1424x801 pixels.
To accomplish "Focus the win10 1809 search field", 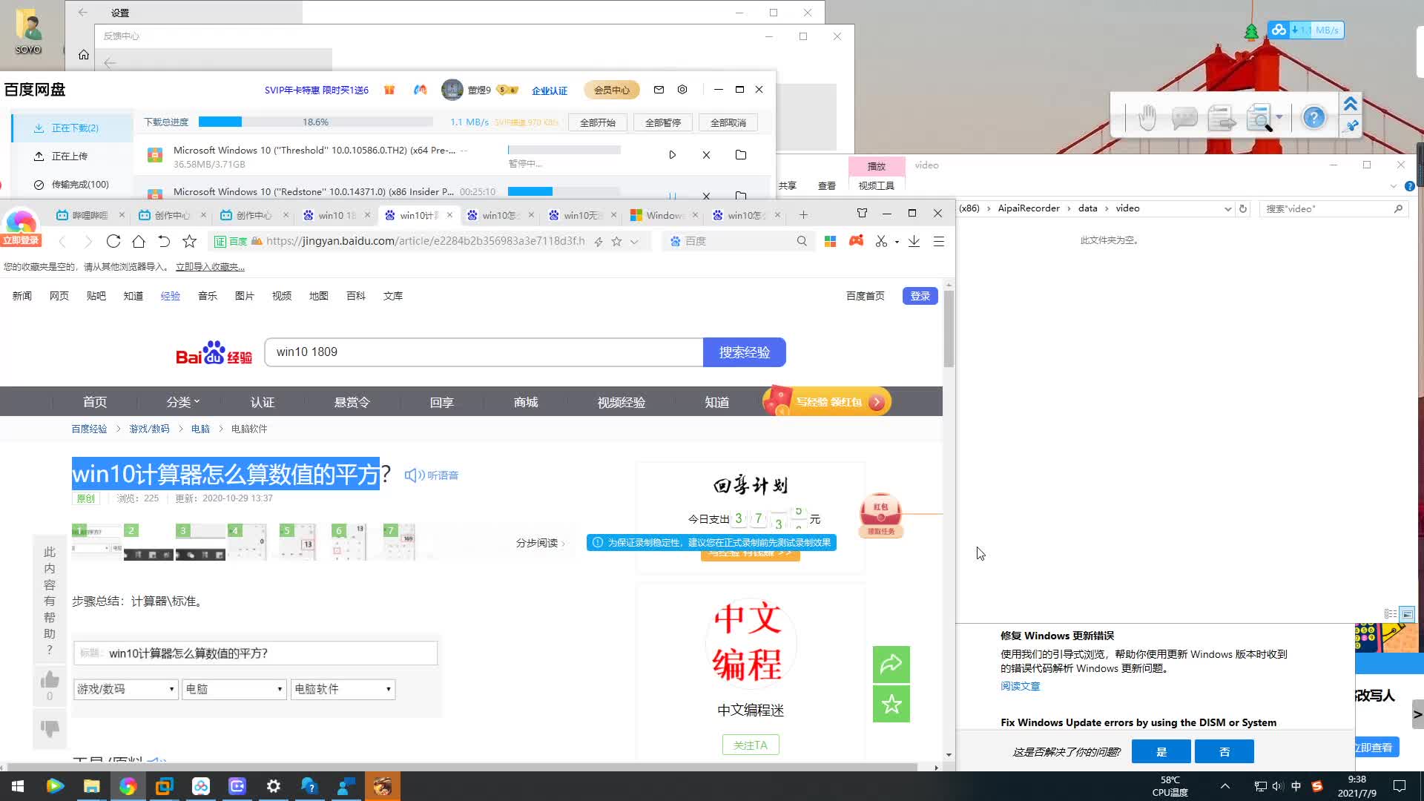I will point(484,352).
